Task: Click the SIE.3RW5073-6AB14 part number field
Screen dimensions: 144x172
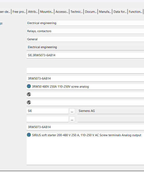Action: pyautogui.click(x=85, y=55)
